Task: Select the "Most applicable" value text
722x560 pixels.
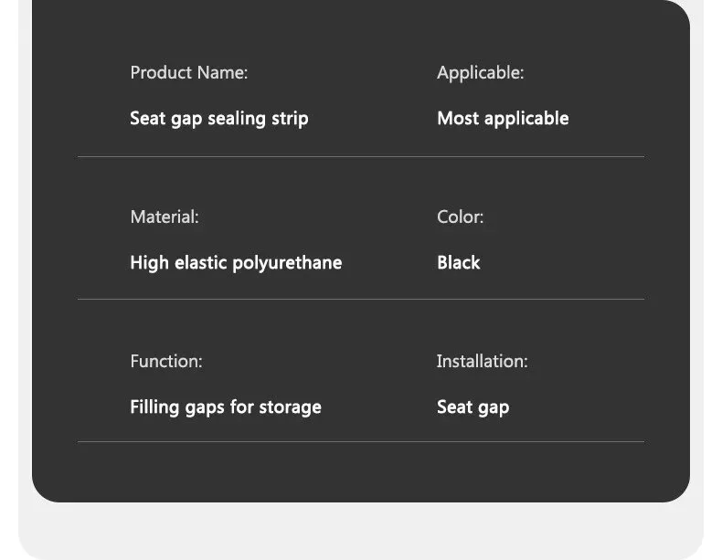Action: [503, 119]
